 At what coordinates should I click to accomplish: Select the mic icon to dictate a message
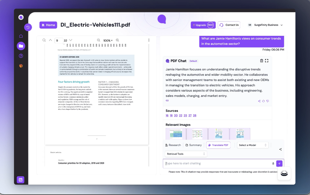(273, 163)
